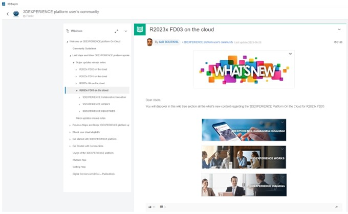The image size is (348, 214).
Task: Click the green wiki page book icon
Action: (140, 30)
